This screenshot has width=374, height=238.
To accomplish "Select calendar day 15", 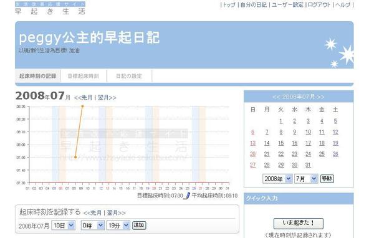I will 281,143.
